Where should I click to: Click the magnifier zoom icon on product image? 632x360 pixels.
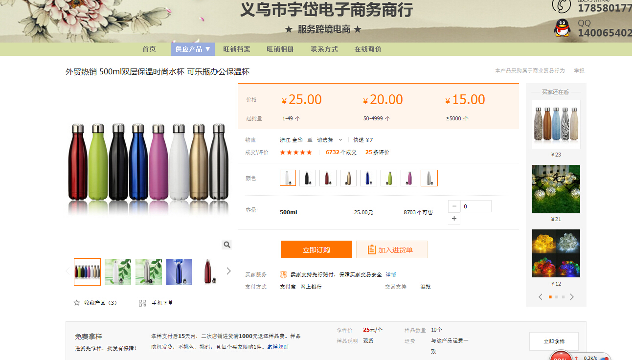point(226,245)
